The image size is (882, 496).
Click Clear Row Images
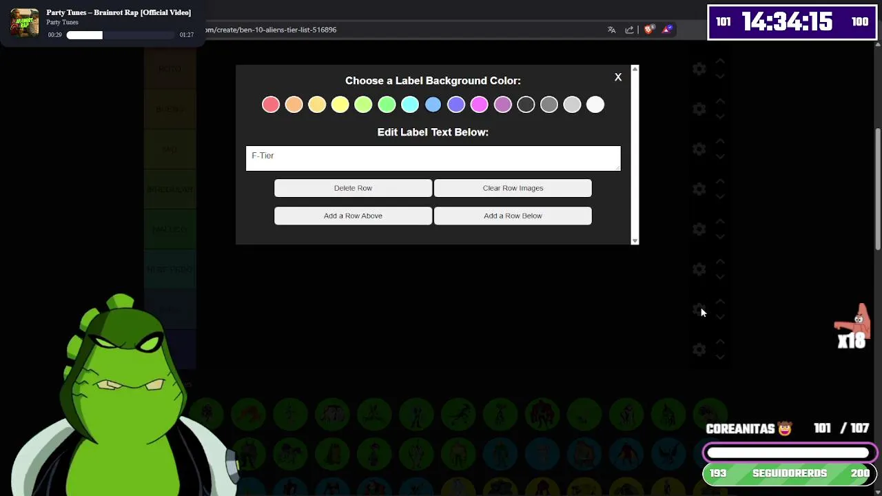(x=513, y=188)
